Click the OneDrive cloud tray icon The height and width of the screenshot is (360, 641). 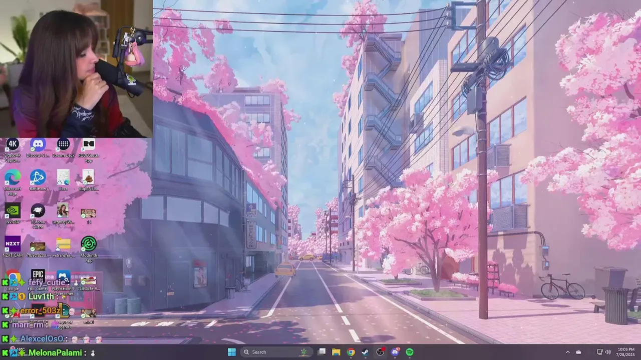pos(579,352)
